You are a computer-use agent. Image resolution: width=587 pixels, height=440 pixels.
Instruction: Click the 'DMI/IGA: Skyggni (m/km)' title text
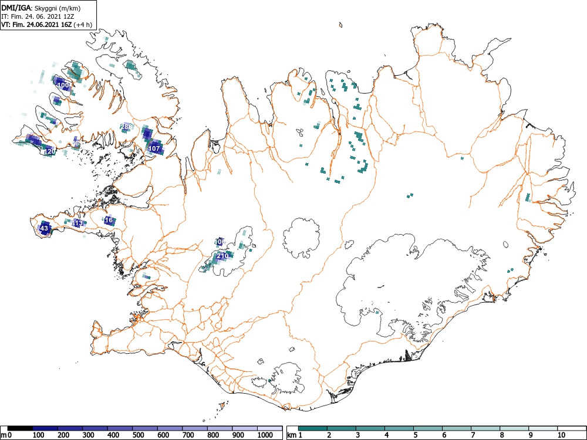[41, 8]
